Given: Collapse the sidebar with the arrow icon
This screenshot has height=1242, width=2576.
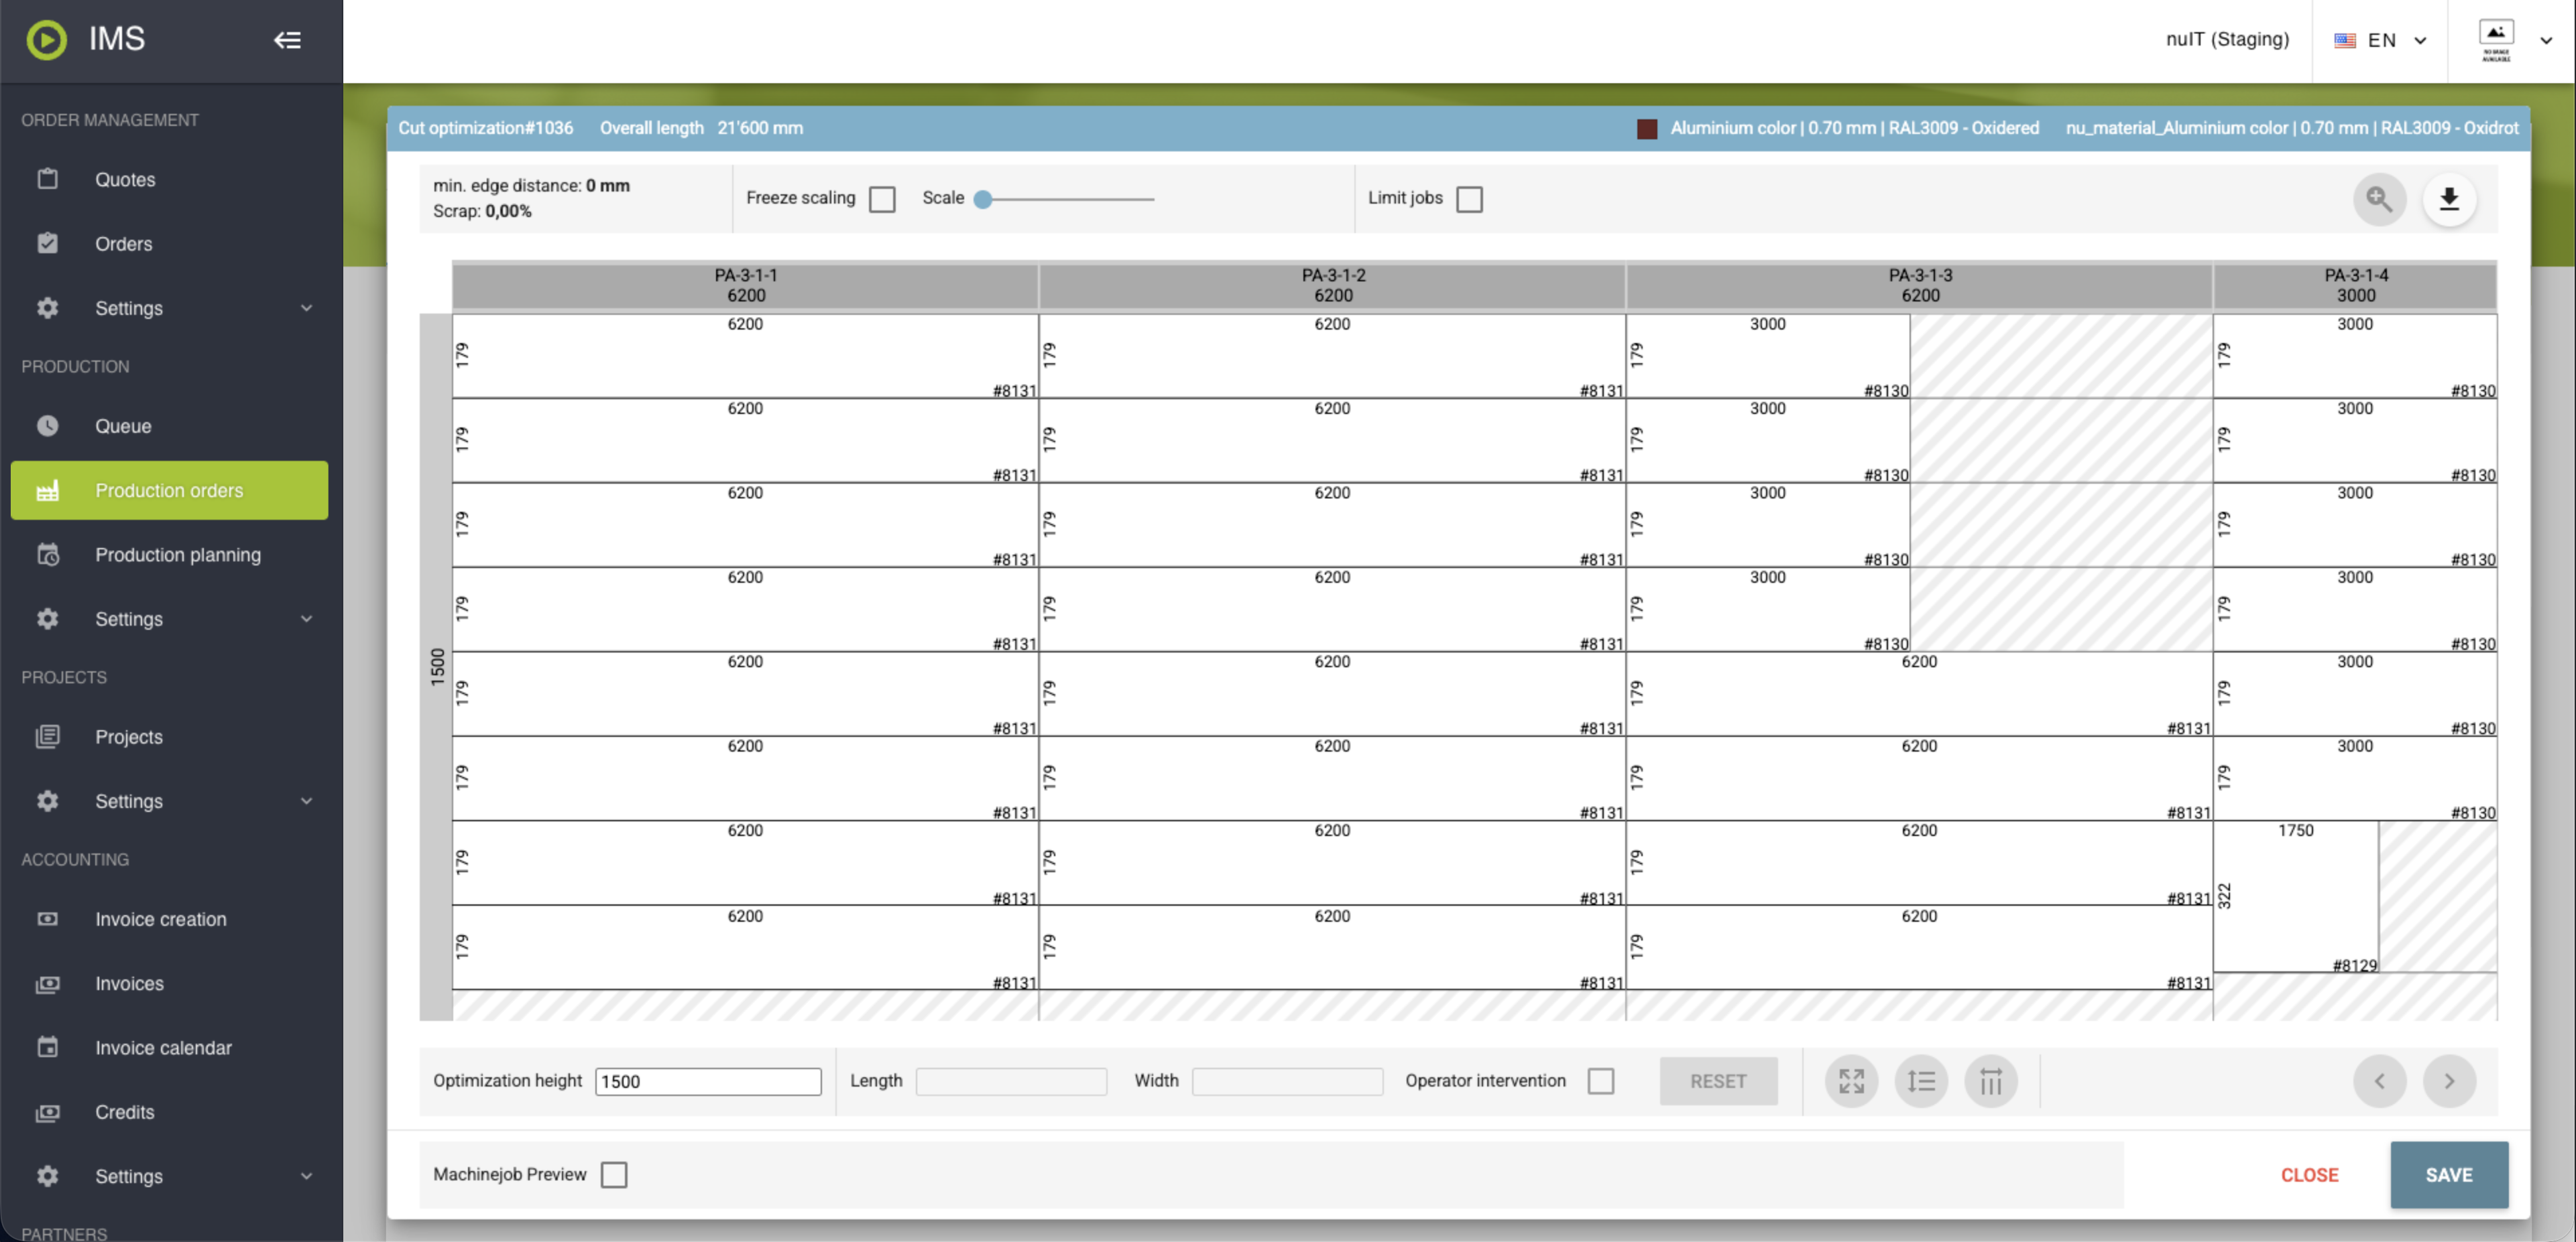Looking at the screenshot, I should click(287, 40).
